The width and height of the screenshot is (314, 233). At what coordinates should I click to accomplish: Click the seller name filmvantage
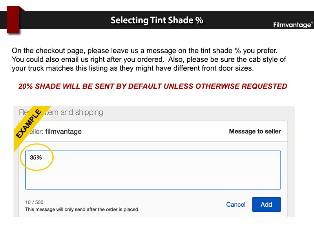[x=64, y=132]
